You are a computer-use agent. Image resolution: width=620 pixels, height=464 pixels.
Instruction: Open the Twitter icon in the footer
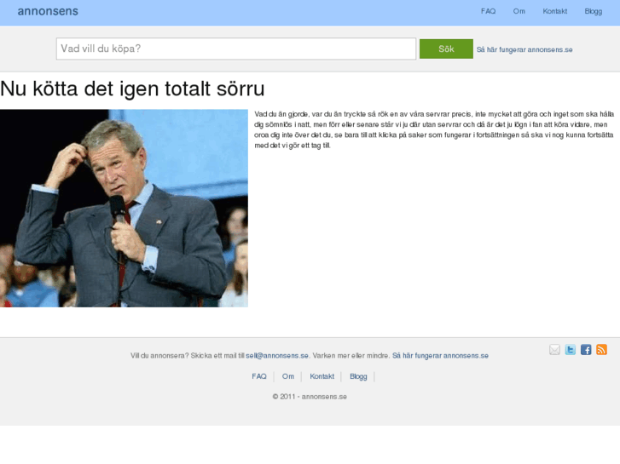[571, 350]
